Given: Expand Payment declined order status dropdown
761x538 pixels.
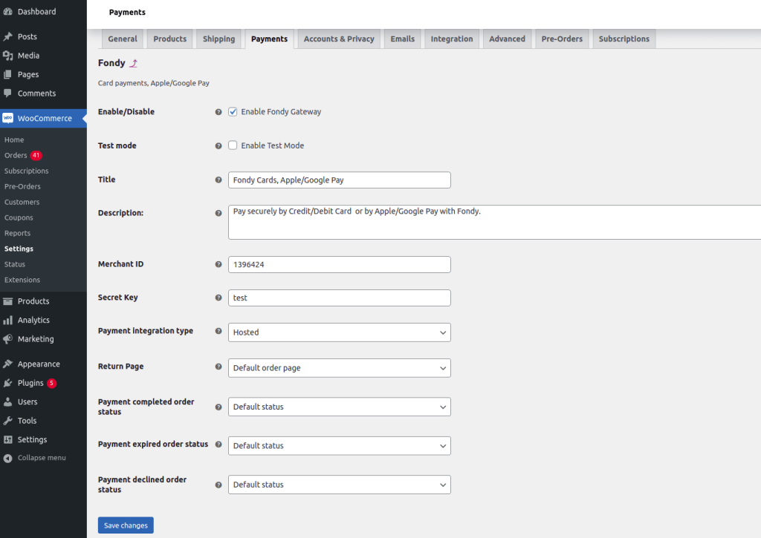Looking at the screenshot, I should click(x=339, y=485).
